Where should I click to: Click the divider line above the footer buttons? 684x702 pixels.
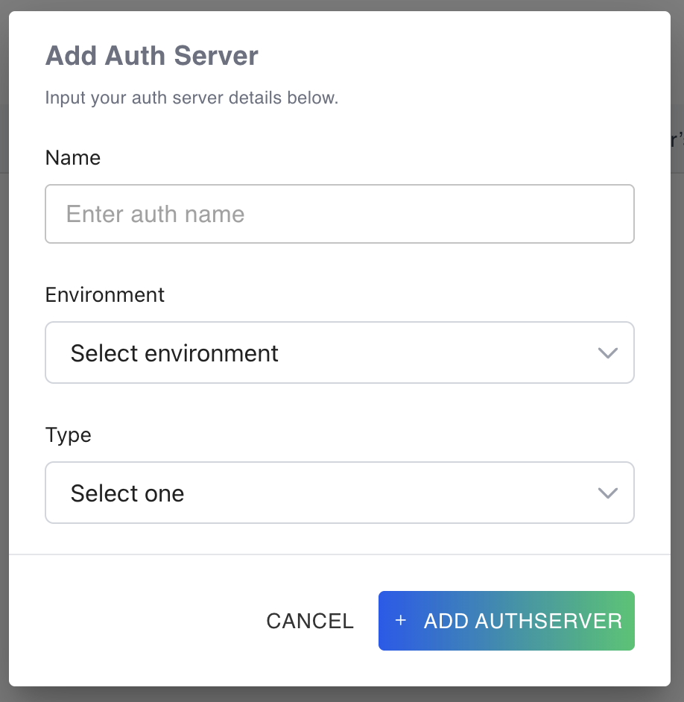pyautogui.click(x=339, y=554)
